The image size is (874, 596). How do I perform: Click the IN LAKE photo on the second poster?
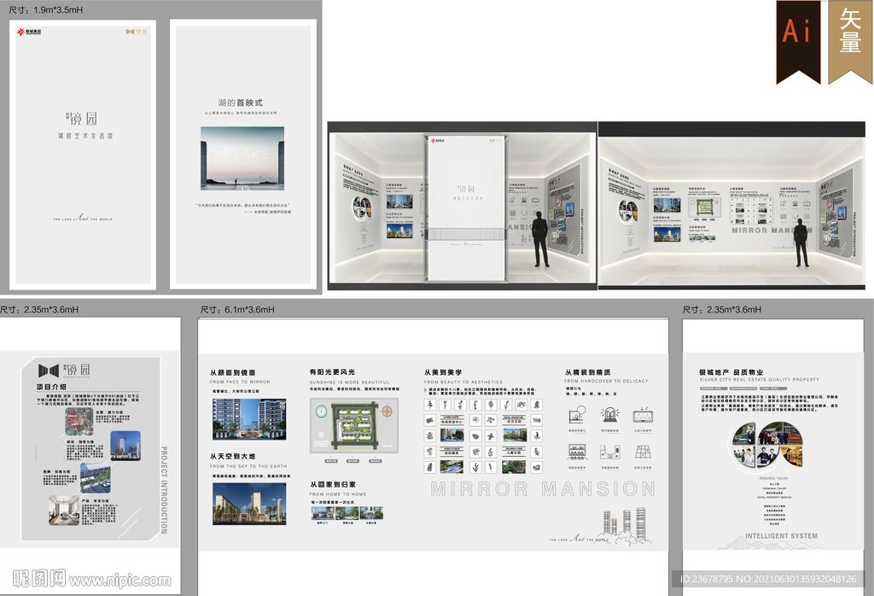(242, 158)
